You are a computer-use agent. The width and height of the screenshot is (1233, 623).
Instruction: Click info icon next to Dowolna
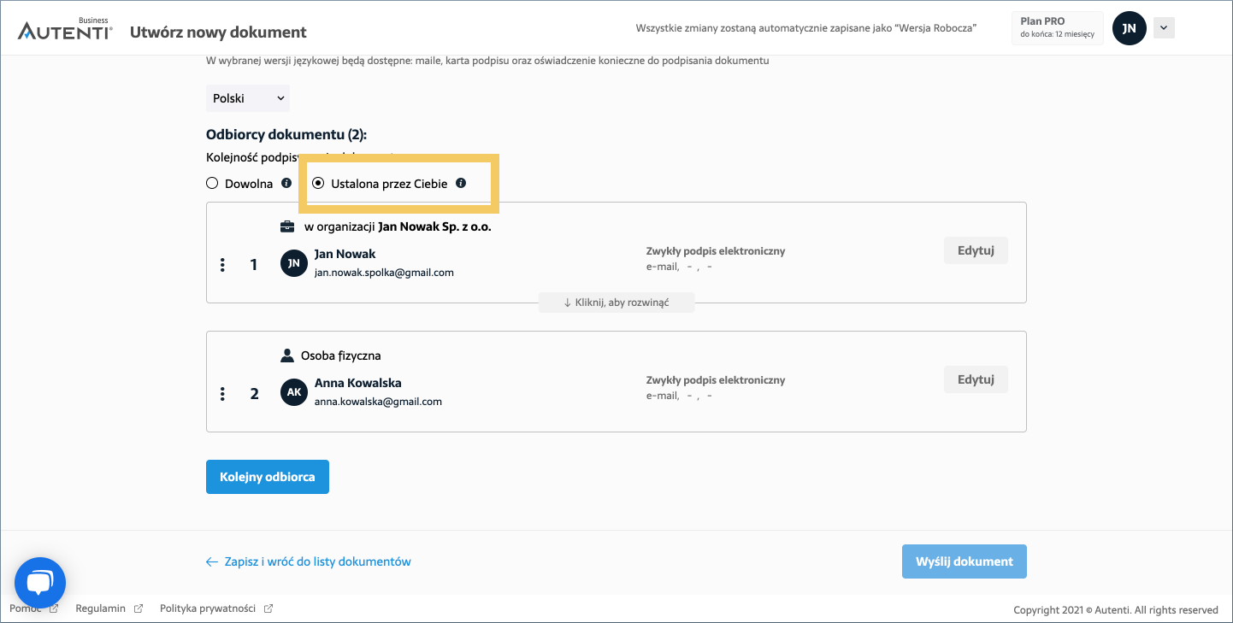[286, 183]
